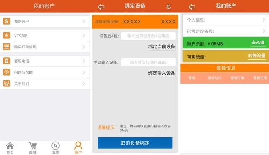Tap the VIP功能 crown icon
Image resolution: width=269 pixels, height=155 pixels.
click(x=7, y=36)
